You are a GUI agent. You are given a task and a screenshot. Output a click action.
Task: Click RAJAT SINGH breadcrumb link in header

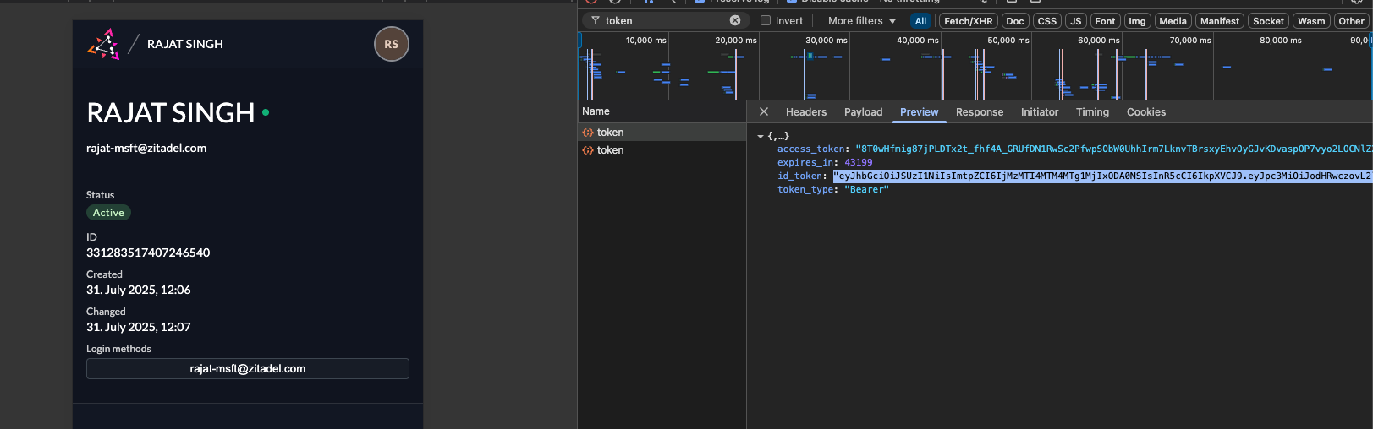(x=185, y=44)
